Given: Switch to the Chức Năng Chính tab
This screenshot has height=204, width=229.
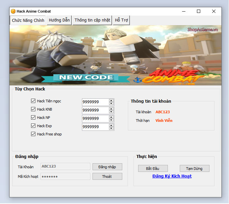Looking at the screenshot, I should (x=28, y=20).
